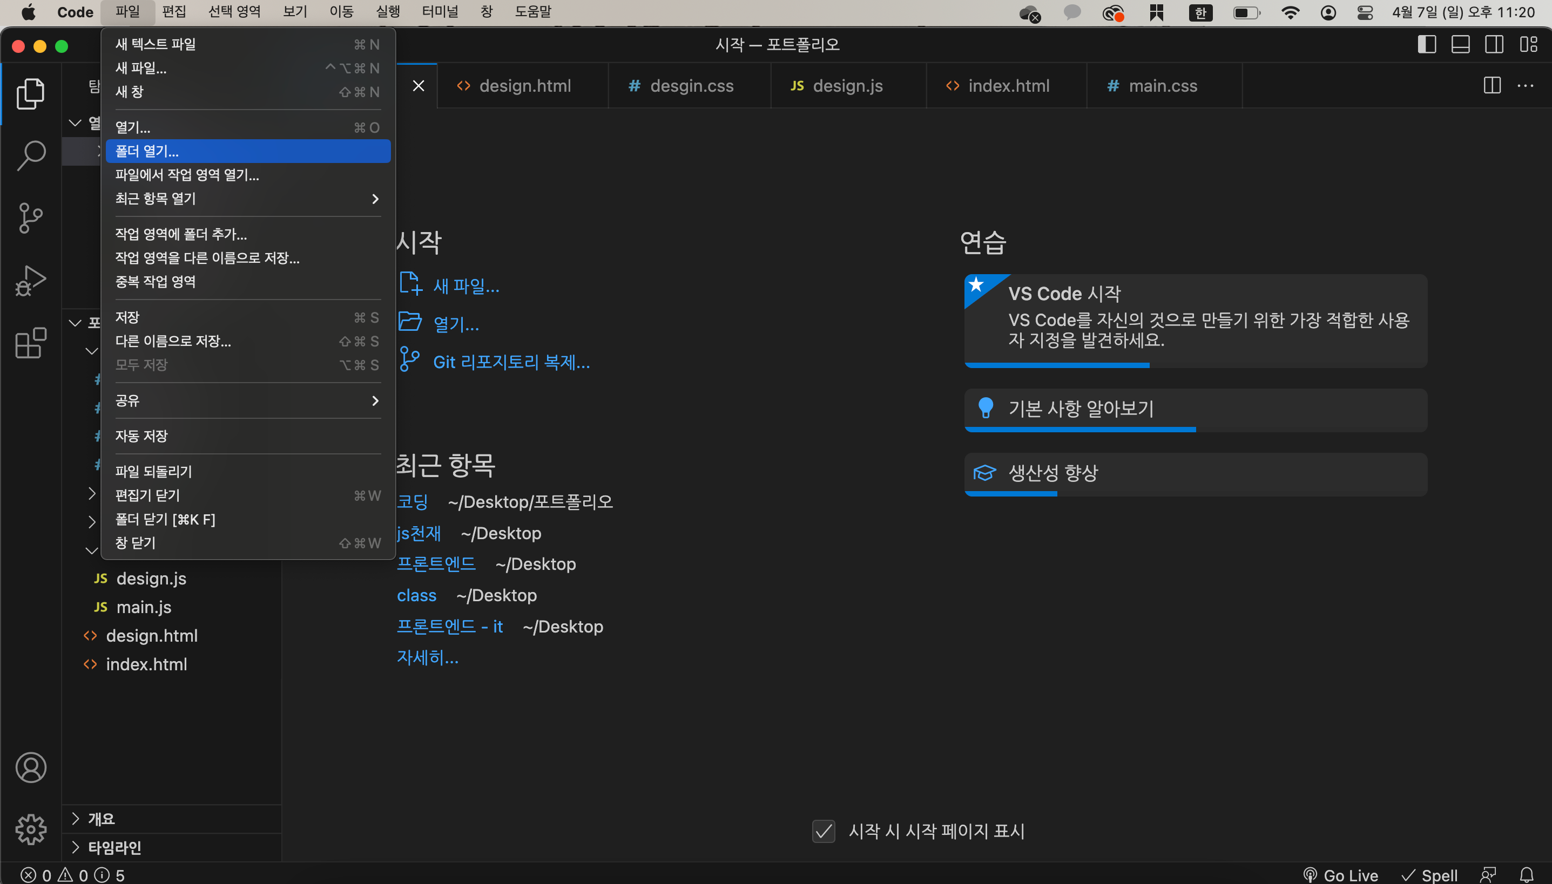
Task: Open the VS Code 시작 walkthrough card
Action: [x=1196, y=320]
